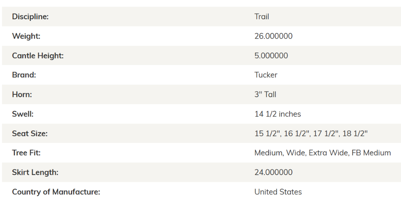Select the 3" Tall horn value

click(265, 94)
